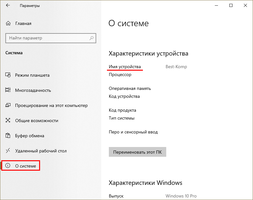Click the Удаленный рабочий стол icon
This screenshot has height=200, width=253.
point(9,151)
